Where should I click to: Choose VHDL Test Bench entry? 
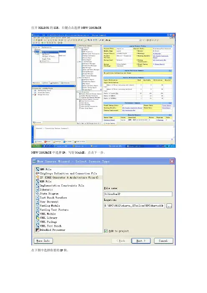(48, 226)
